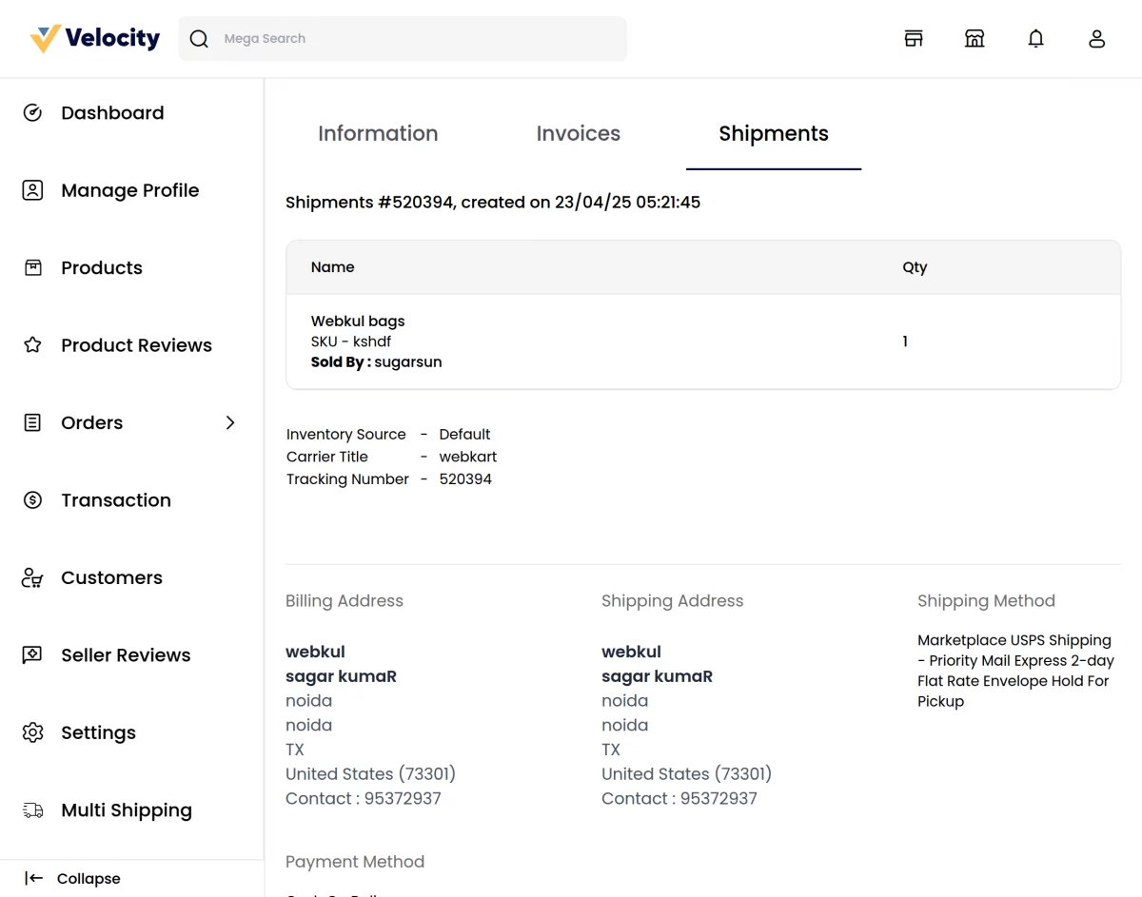Expand the Orders menu chevron
Screen dimensions: 1142x897
click(x=229, y=422)
